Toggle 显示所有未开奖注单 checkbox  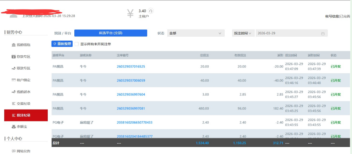76,44
